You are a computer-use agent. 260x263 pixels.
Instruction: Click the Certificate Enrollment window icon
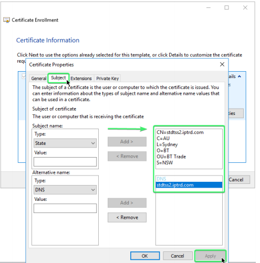(6, 20)
